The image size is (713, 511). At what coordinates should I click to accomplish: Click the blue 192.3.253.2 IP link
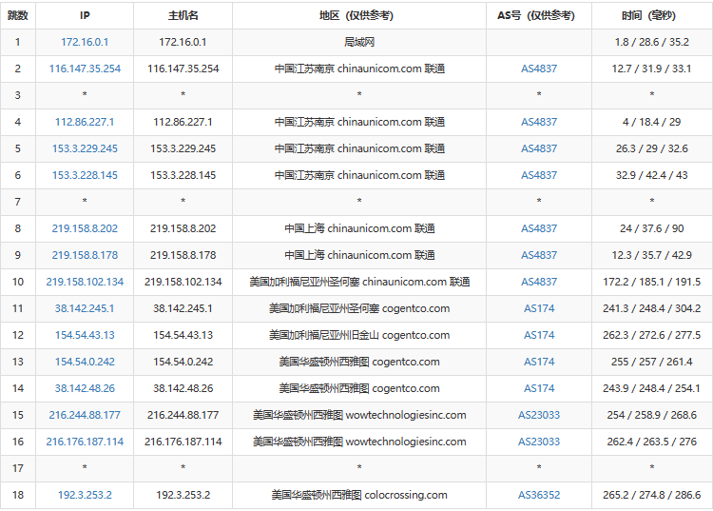[x=85, y=495]
